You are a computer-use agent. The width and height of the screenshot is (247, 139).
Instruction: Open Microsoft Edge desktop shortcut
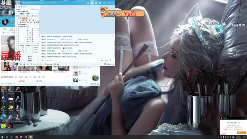(x=3, y=118)
